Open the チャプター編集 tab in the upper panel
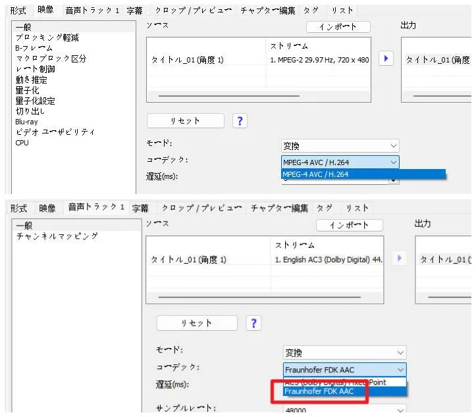476x417 pixels. [267, 11]
